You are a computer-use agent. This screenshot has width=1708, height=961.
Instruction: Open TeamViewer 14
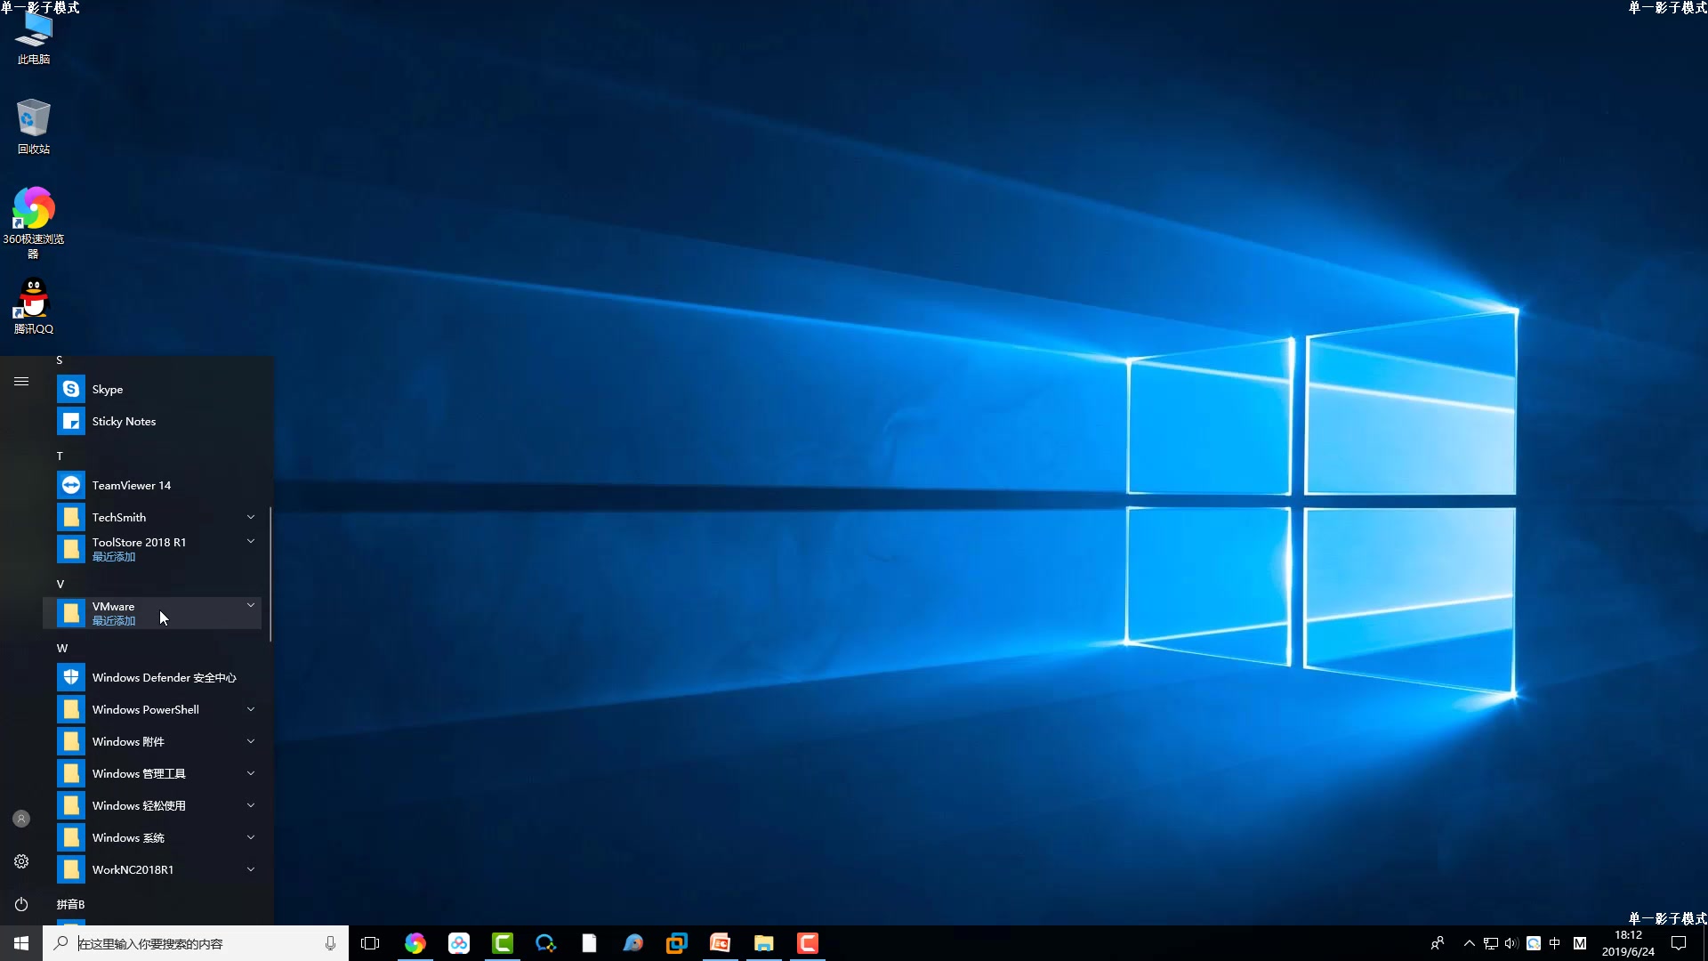pyautogui.click(x=131, y=485)
